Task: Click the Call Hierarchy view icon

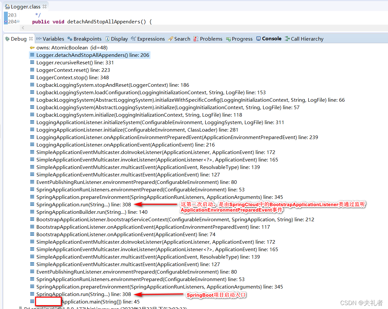Action: 287,39
